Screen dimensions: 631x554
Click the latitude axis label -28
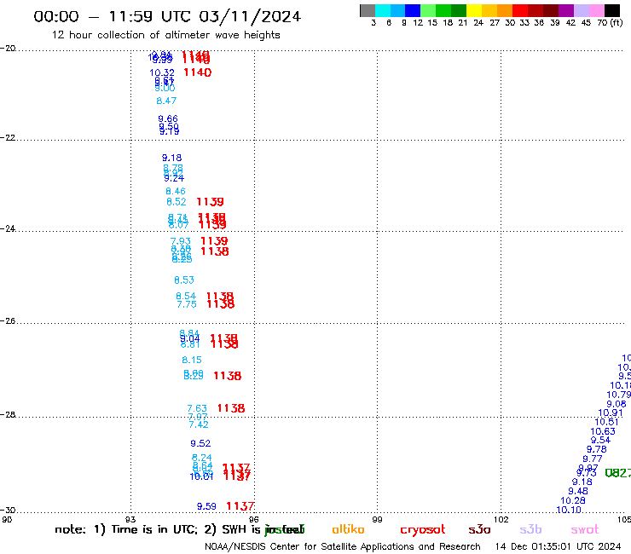tap(8, 414)
